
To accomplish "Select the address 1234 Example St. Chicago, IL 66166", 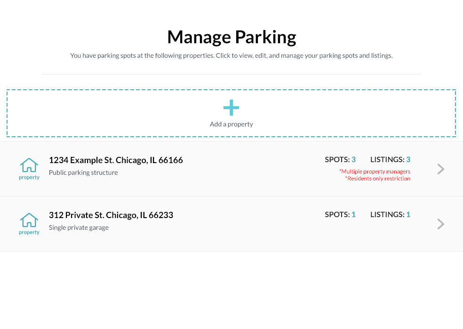I will coord(116,160).
